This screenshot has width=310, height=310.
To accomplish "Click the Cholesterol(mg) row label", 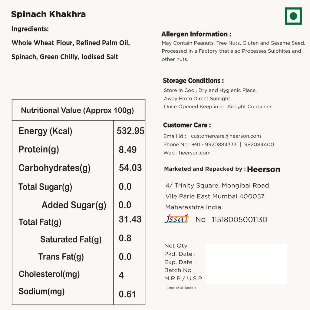I will [49, 274].
